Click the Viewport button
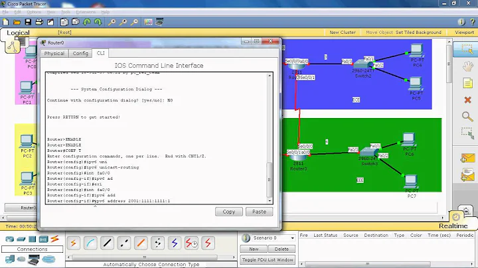This screenshot has width=478, height=268. click(x=464, y=33)
